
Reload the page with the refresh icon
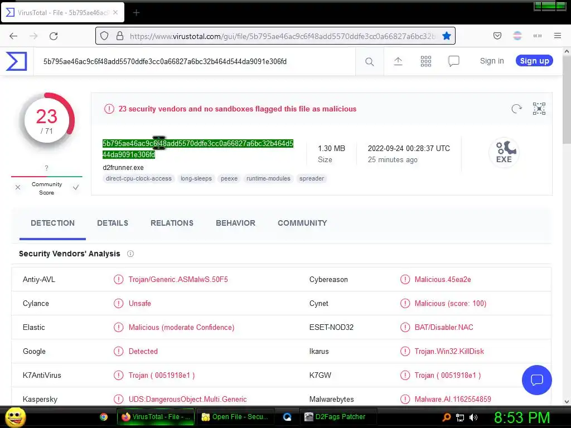coord(54,36)
